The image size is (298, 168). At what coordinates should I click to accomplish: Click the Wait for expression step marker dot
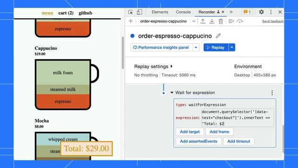click(163, 93)
